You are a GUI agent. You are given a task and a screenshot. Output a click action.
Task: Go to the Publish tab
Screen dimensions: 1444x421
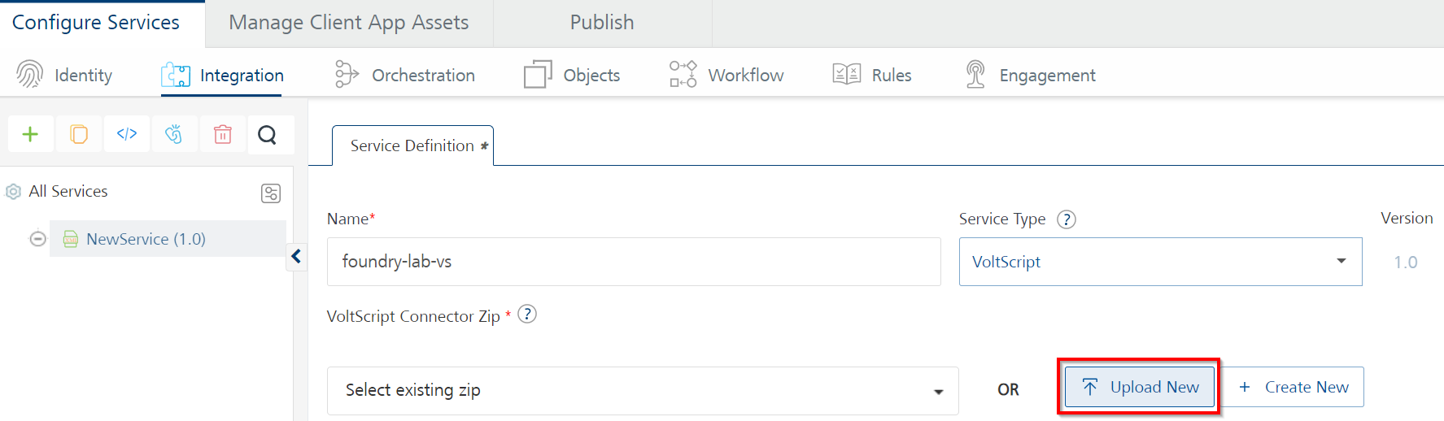pyautogui.click(x=602, y=23)
